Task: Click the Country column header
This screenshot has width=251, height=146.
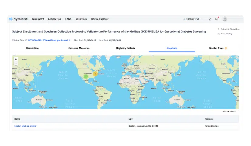Action: [209, 119]
